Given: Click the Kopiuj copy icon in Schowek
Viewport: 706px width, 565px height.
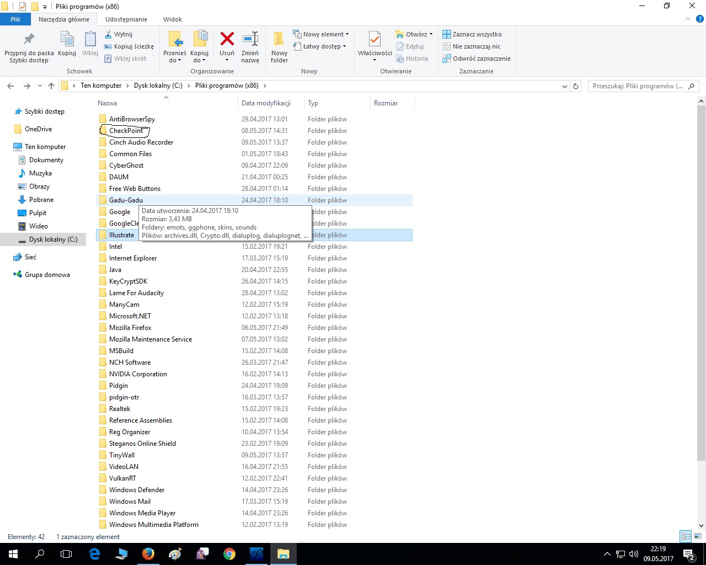Looking at the screenshot, I should [67, 40].
